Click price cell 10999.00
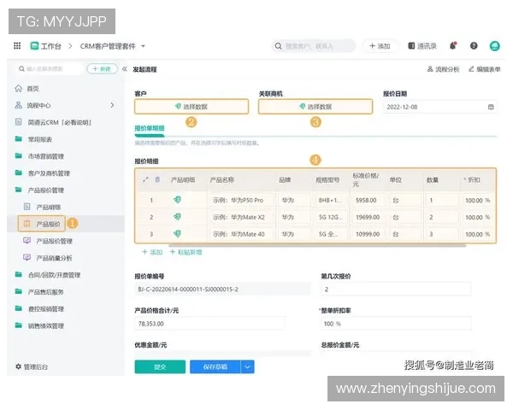Viewport: 513px width, 410px height. pyautogui.click(x=368, y=234)
